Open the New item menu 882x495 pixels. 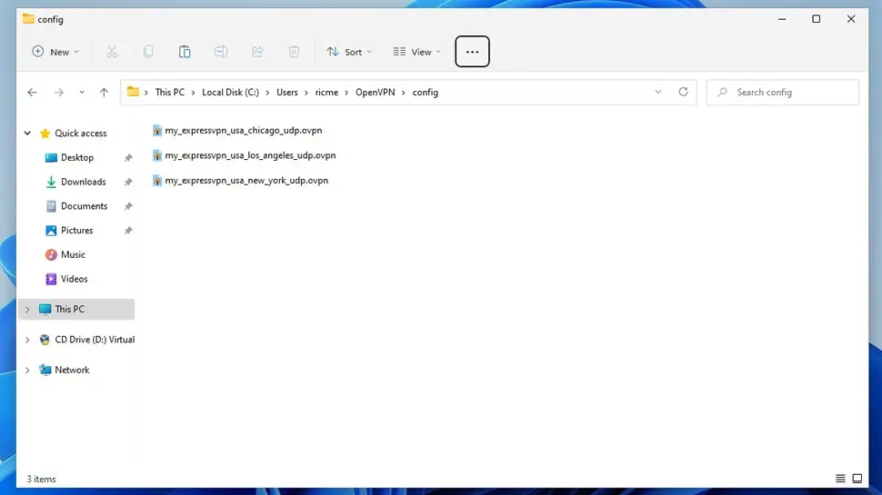pyautogui.click(x=55, y=52)
